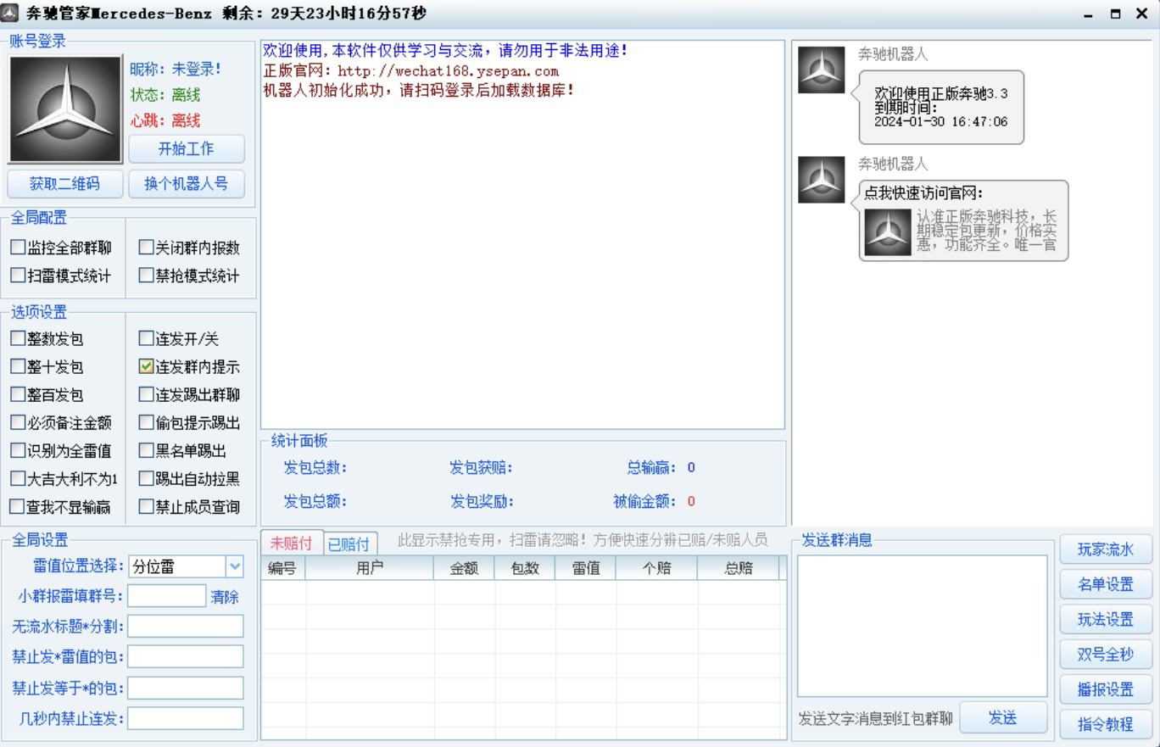Open 名单设置 button
This screenshot has width=1160, height=747.
1106,584
